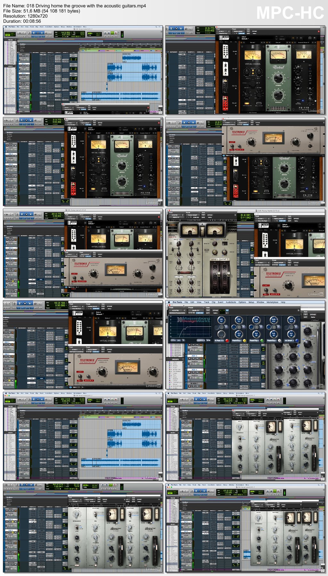Click the 181 Hz frequency knob
This screenshot has width=328, height=576.
[221, 320]
